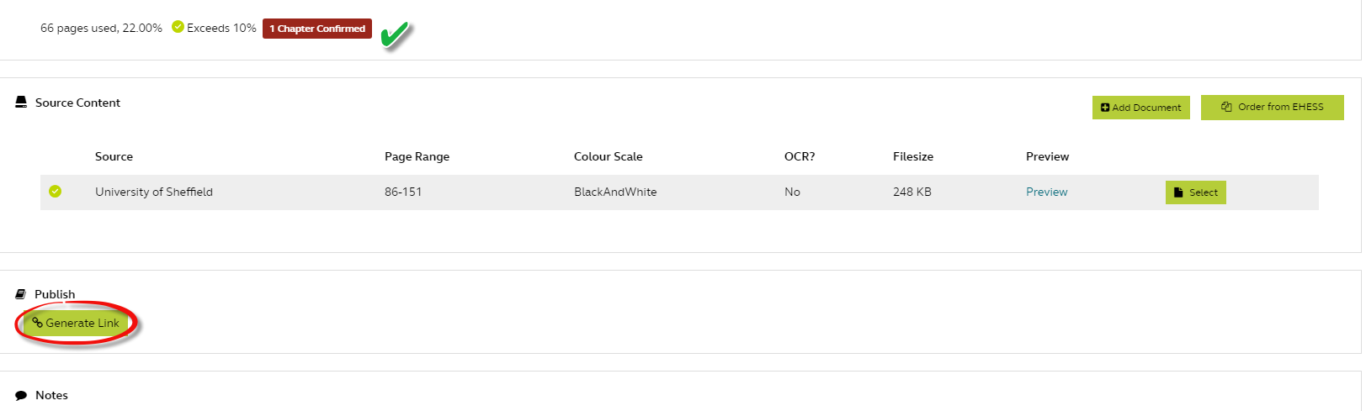Click the green status circle in Sheffield row
The height and width of the screenshot is (411, 1366).
(56, 192)
